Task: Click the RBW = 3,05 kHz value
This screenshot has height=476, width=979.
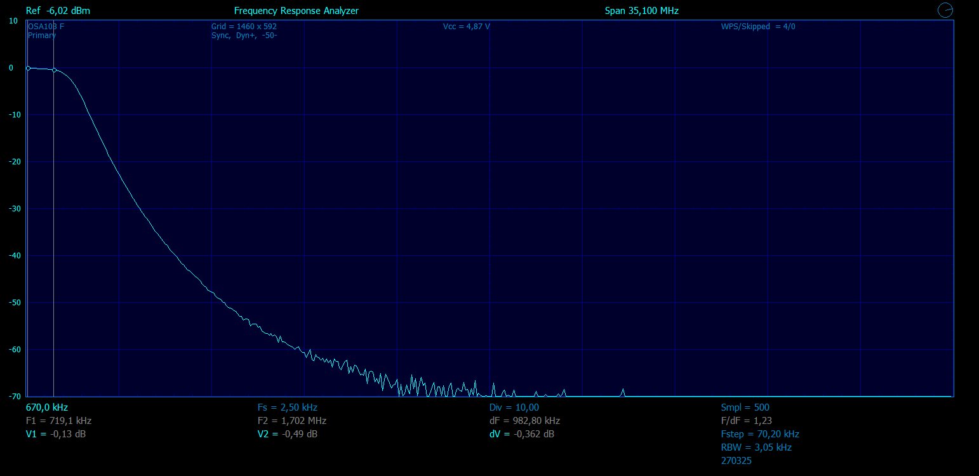Action: [x=756, y=447]
